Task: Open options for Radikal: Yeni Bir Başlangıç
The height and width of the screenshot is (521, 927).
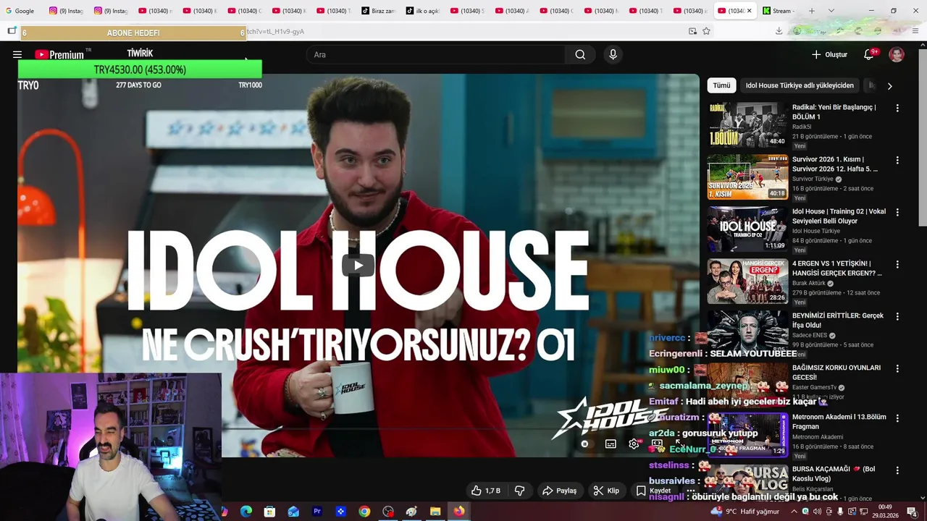Action: tap(897, 108)
